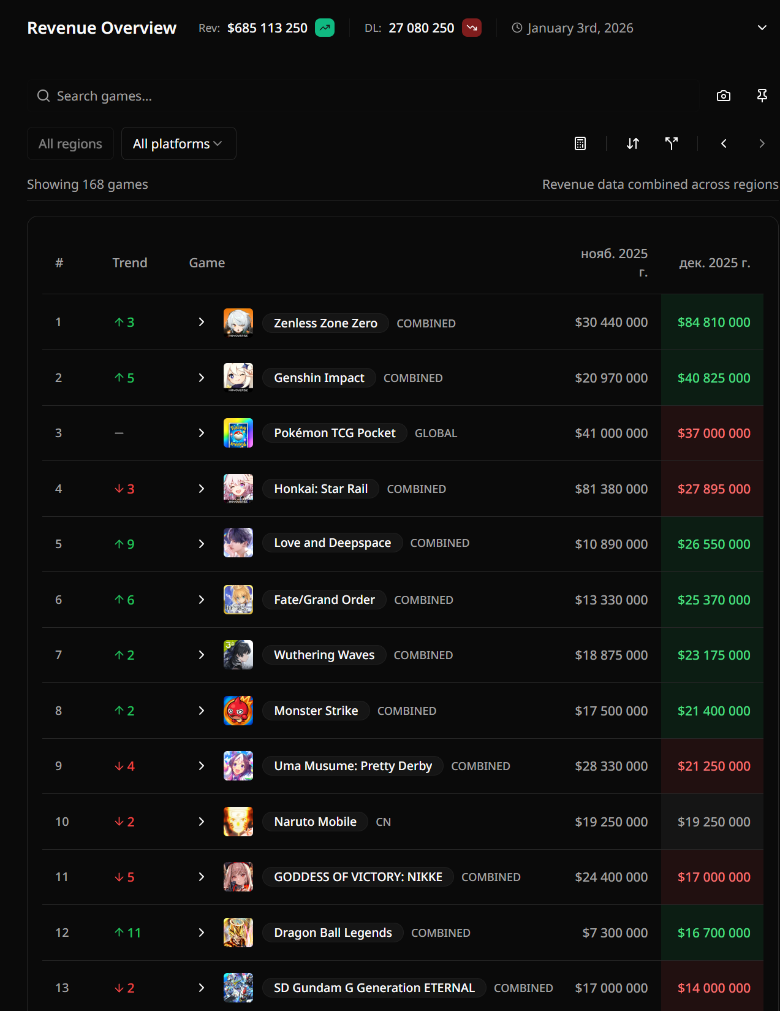Screen dimensions: 780x1011
Task: Click the camera screenshot icon
Action: [x=723, y=96]
